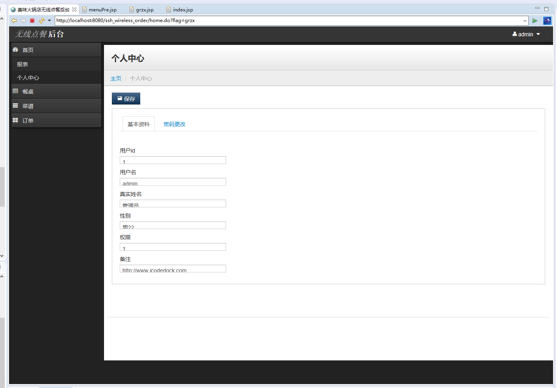The height and width of the screenshot is (388, 557).
Task: Switch to the index.jsp editor tab
Action: [x=180, y=9]
